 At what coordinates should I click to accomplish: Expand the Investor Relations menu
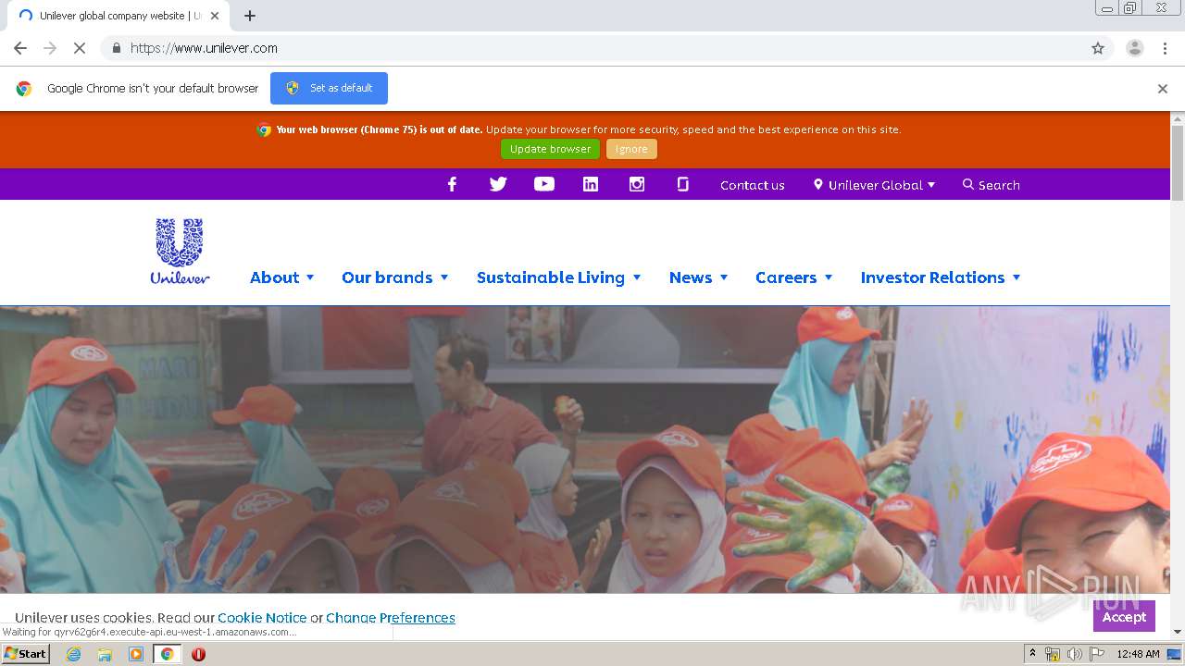tap(941, 277)
